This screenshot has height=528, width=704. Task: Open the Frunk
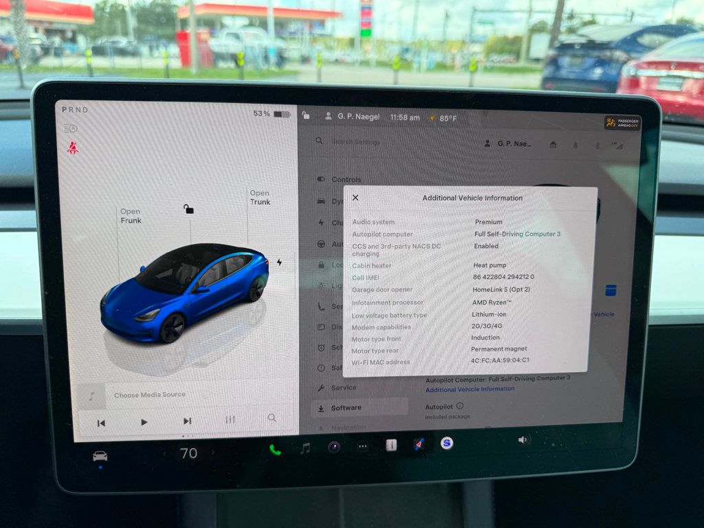[131, 216]
